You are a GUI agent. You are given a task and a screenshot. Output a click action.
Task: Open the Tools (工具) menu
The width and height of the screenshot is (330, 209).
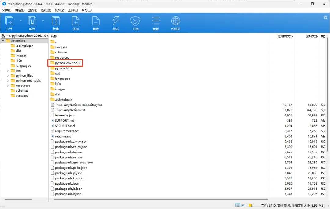click(x=73, y=10)
